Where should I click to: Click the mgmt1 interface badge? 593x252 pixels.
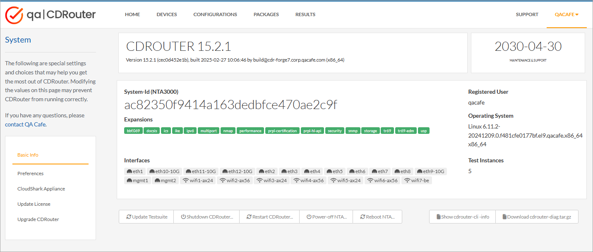137,180
